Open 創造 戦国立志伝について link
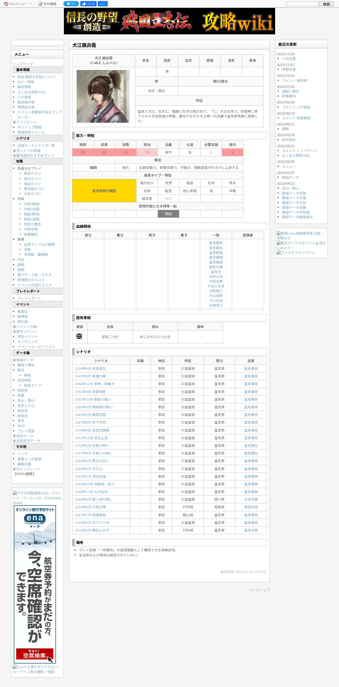Viewport: 339px width, 687px height. pyautogui.click(x=36, y=77)
